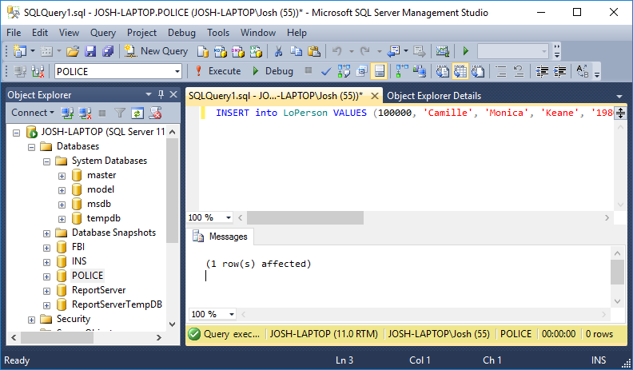This screenshot has width=633, height=370.
Task: Click the query editor horizontal scrollbar
Action: tap(305, 218)
